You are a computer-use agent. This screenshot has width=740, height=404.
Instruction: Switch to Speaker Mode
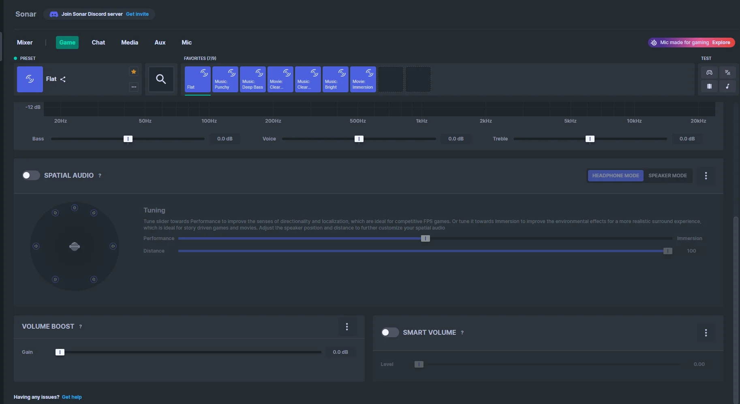[x=667, y=176]
